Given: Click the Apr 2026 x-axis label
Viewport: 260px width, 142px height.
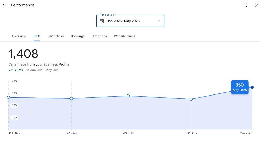Looking at the screenshot, I should coord(191,133).
